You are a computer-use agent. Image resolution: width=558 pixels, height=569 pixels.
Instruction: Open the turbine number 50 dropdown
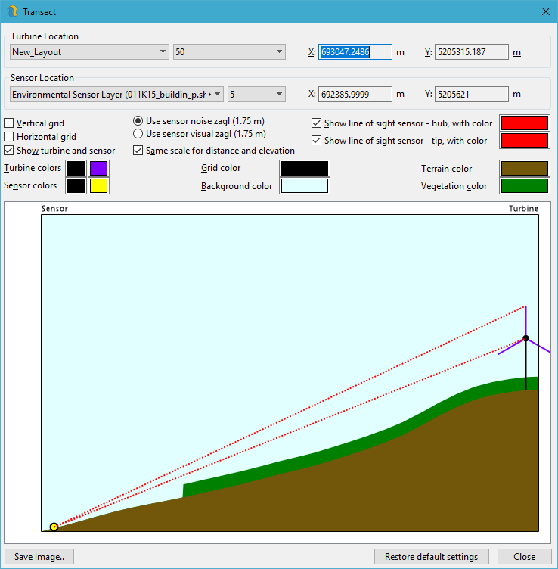click(228, 52)
